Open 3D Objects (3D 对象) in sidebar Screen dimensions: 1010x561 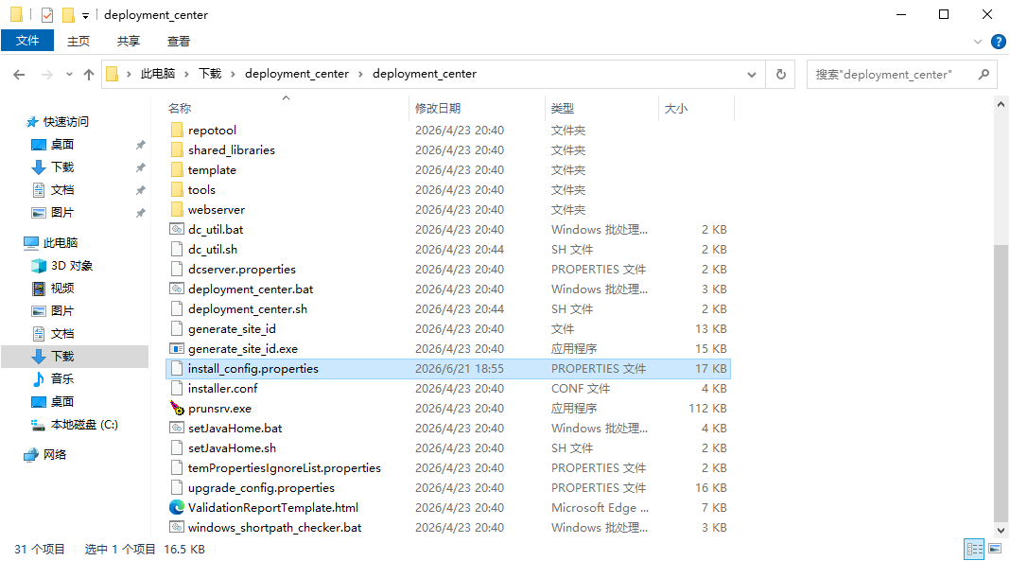(72, 266)
